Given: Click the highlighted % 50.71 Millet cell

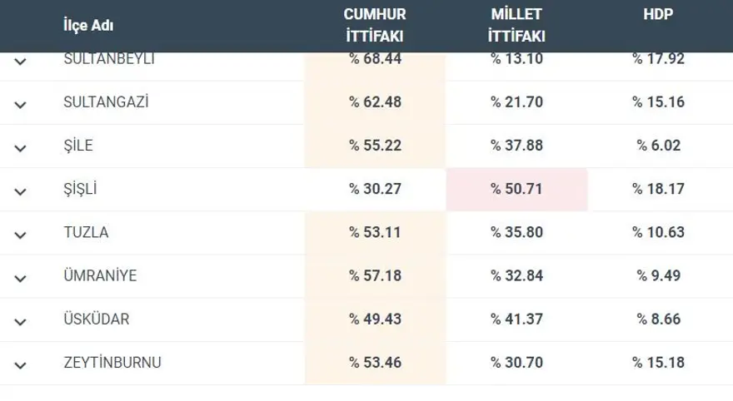Looking at the screenshot, I should [516, 189].
